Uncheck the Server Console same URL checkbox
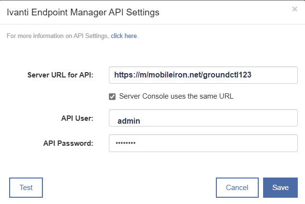This screenshot has height=204, width=305. 112,97
